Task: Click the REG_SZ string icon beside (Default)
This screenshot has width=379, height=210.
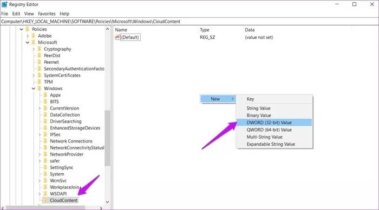Action: (117, 37)
